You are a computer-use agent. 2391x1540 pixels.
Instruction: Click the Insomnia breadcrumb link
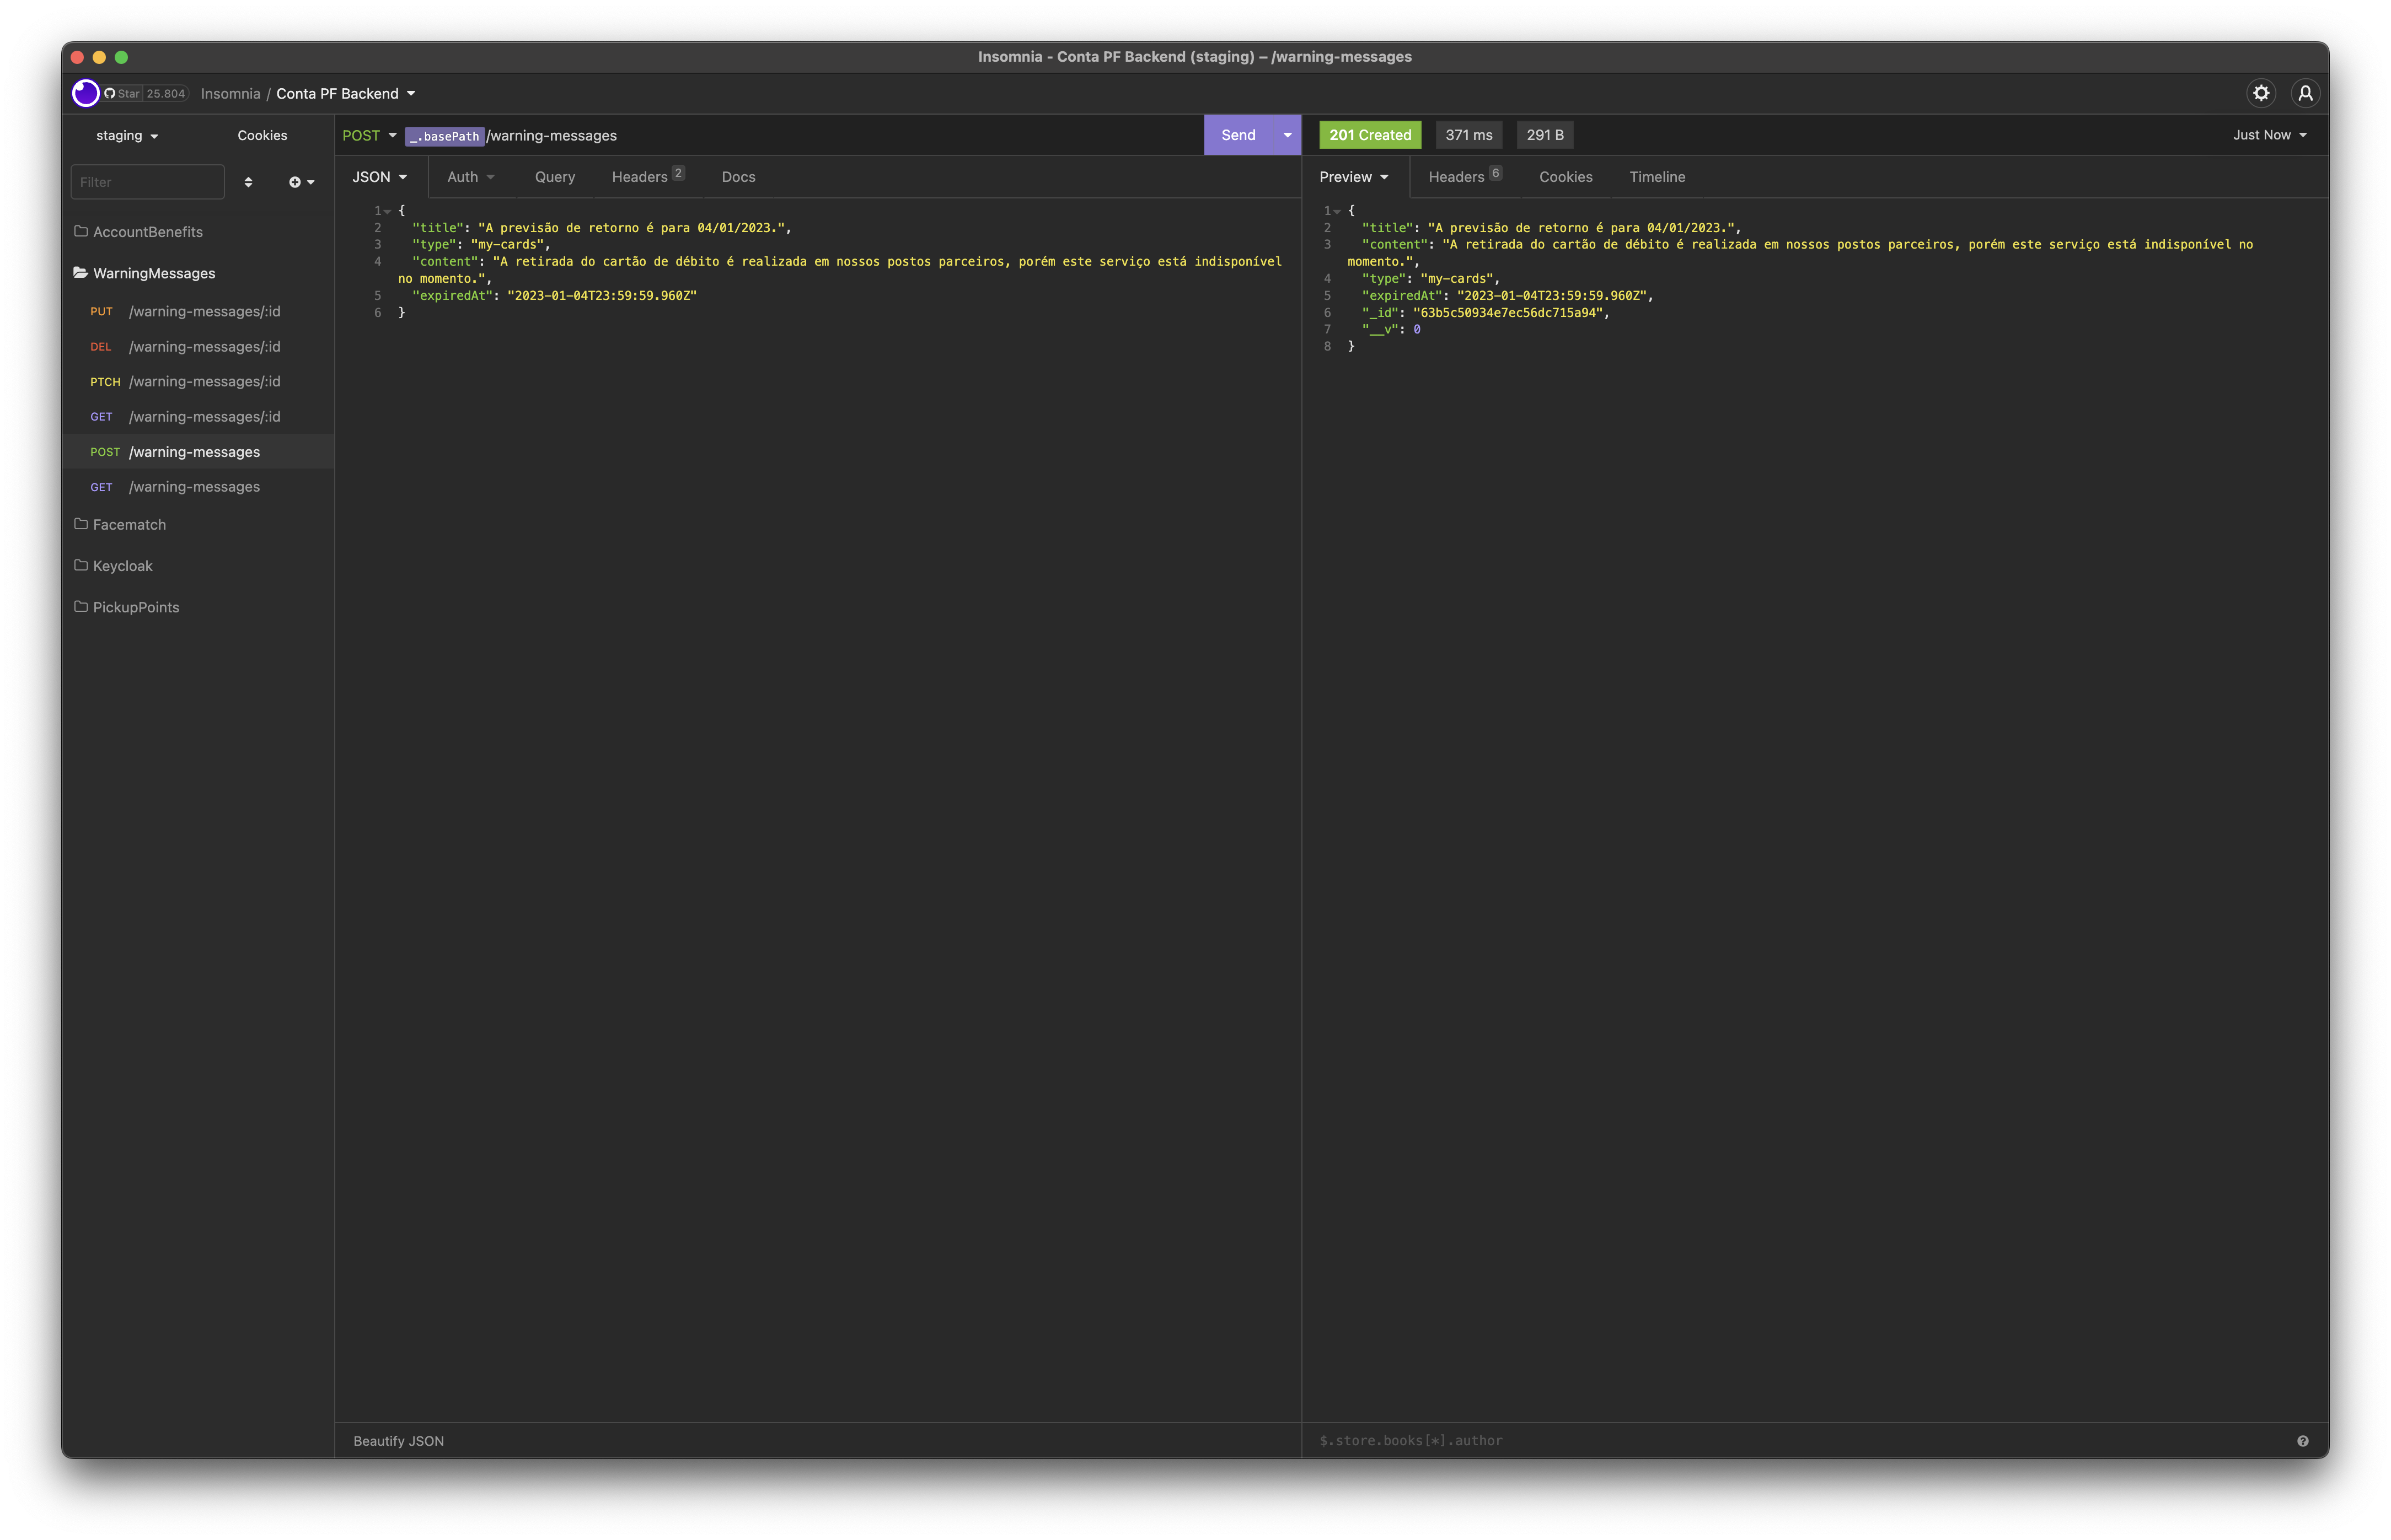pos(230,94)
